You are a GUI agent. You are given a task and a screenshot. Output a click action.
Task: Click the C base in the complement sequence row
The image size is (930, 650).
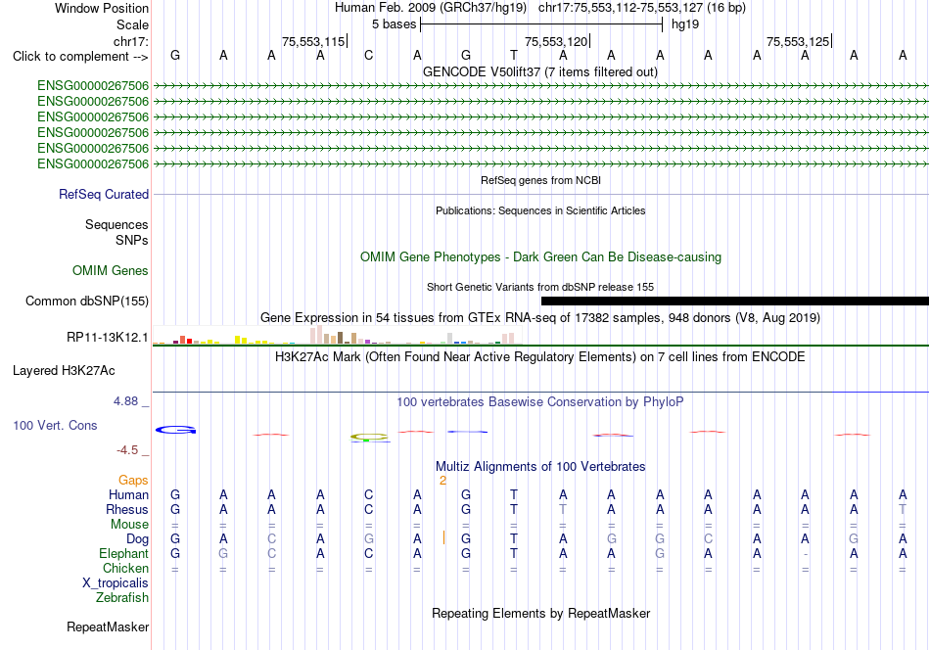pos(368,55)
